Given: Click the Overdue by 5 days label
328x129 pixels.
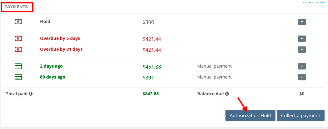Looking at the screenshot, I should (x=60, y=38).
